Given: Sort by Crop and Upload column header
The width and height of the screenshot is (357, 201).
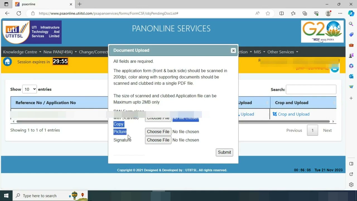Looking at the screenshot, I should coord(303,103).
